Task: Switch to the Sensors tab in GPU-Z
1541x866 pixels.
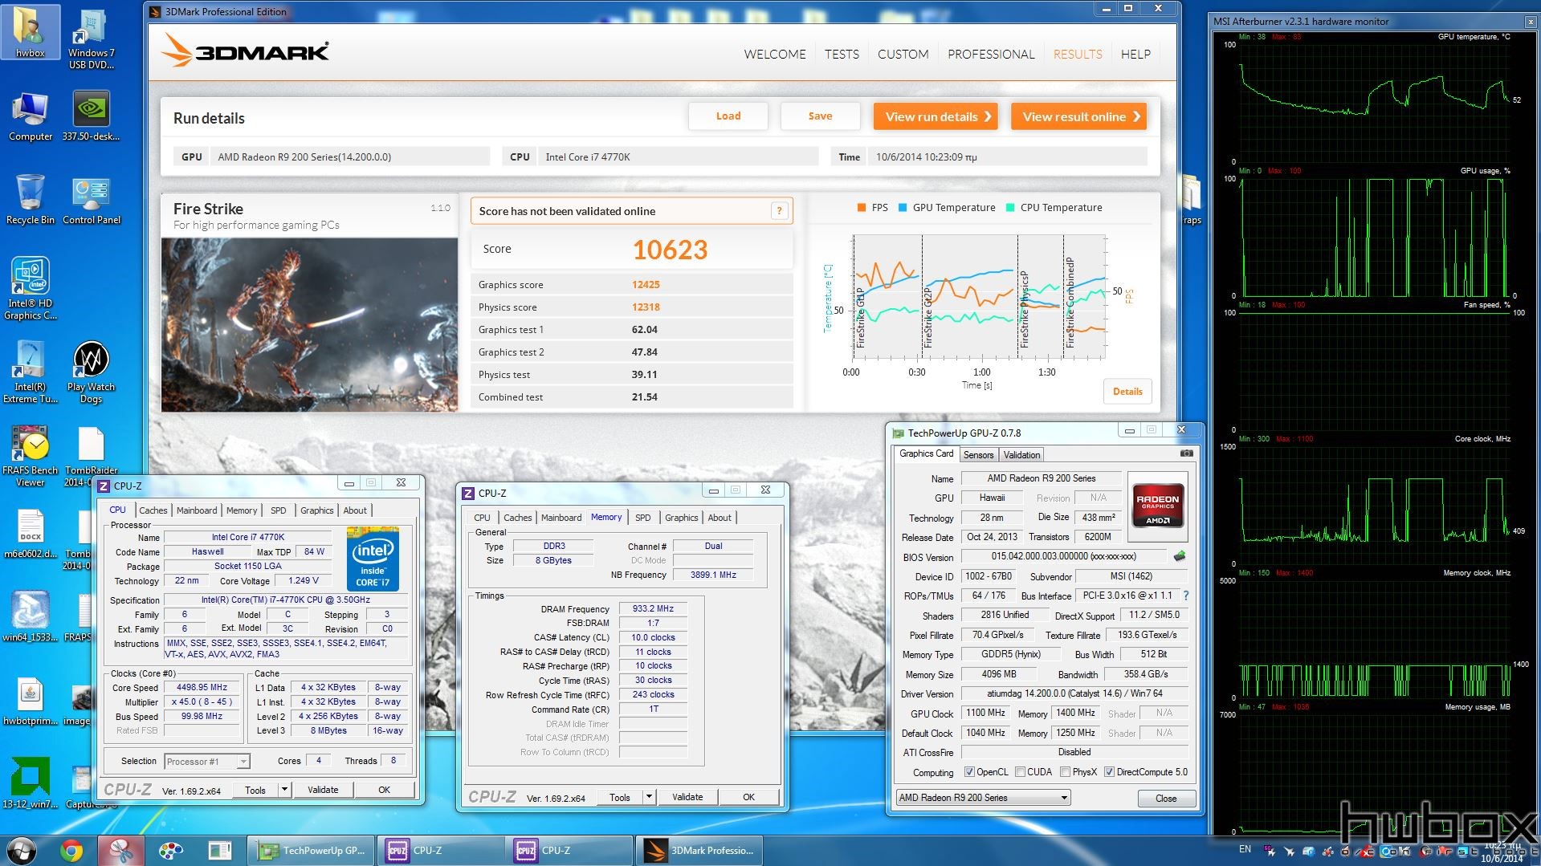Action: click(x=978, y=454)
